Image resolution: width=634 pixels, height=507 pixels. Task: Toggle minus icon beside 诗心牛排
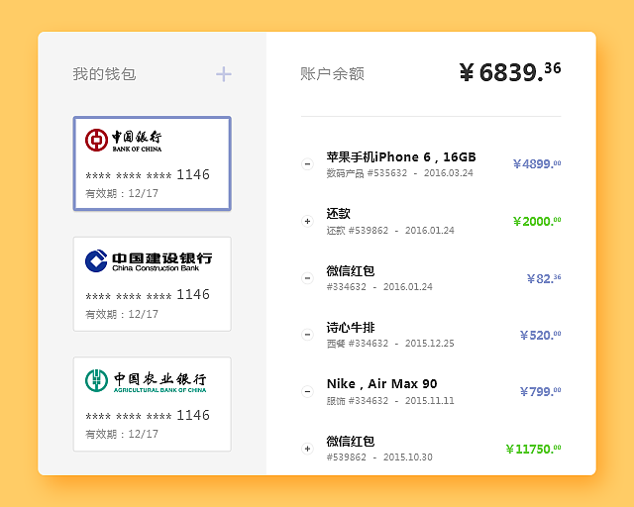(x=307, y=335)
